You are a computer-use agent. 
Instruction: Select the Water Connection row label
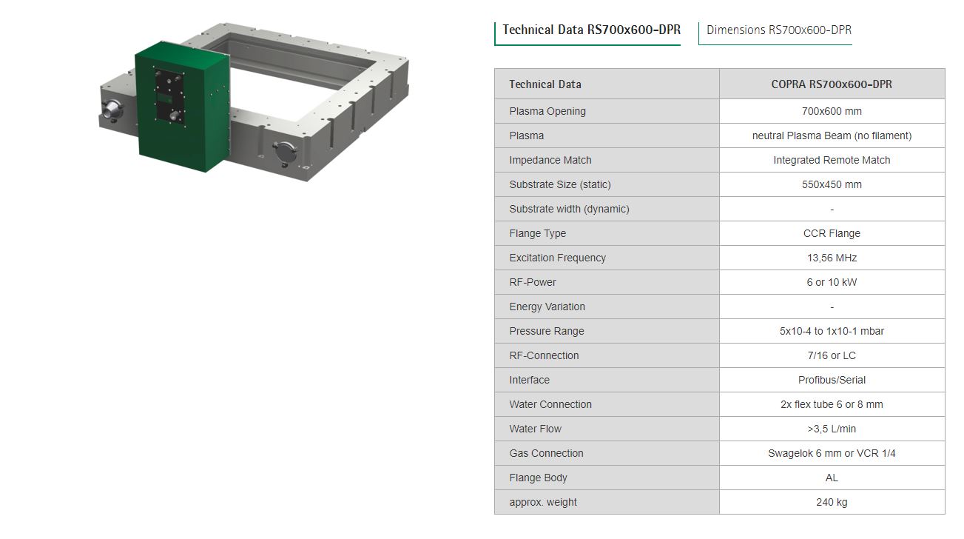click(550, 404)
